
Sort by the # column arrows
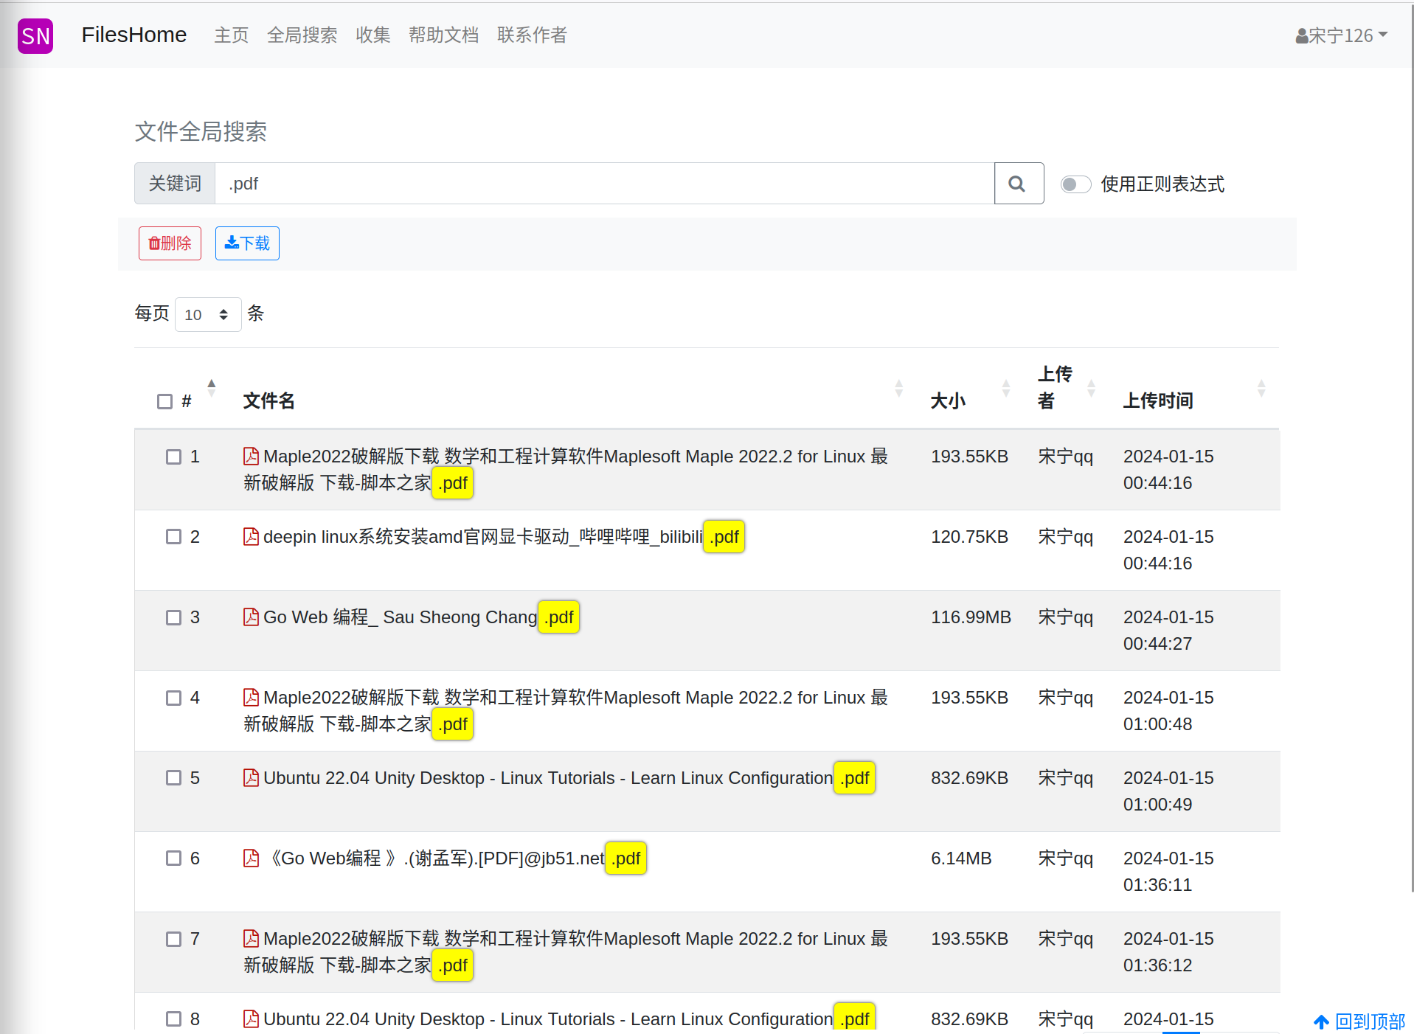211,388
